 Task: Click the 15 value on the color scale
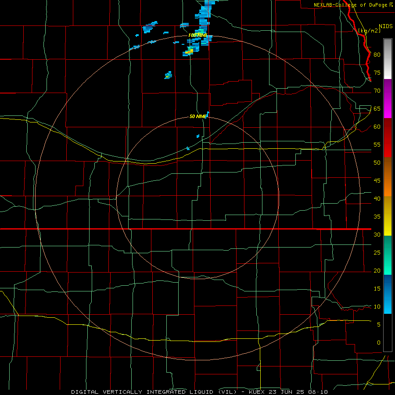[x=377, y=289]
